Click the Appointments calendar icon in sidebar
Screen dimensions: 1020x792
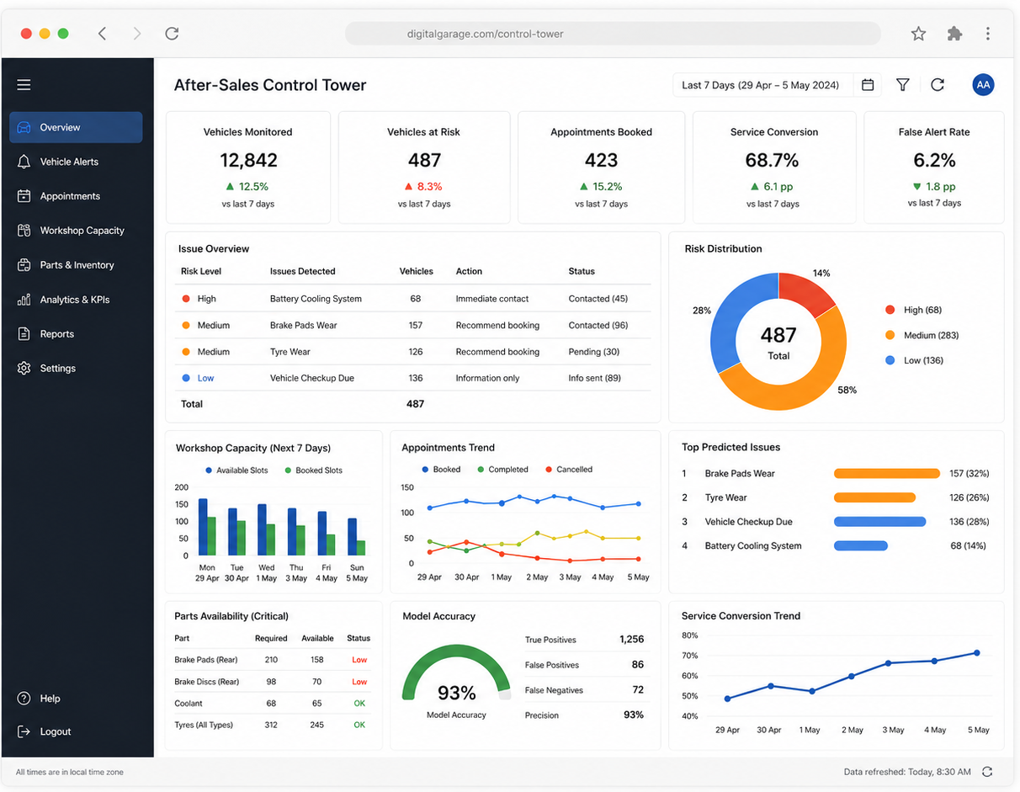[x=24, y=196]
